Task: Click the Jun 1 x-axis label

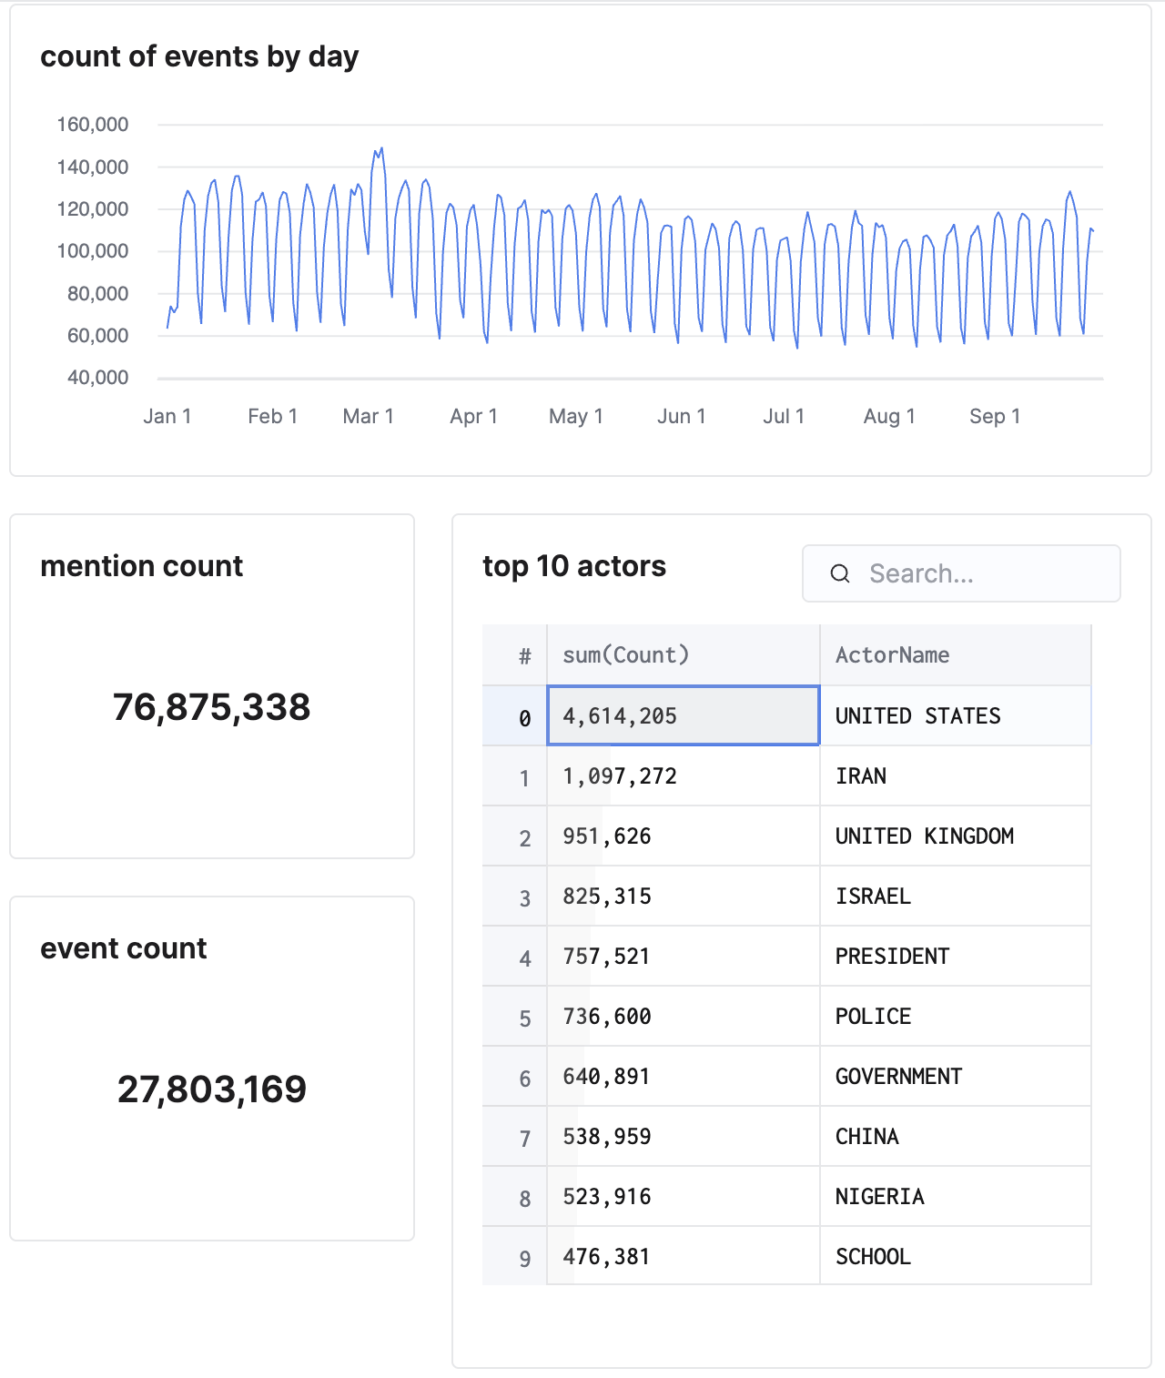Action: 682,416
